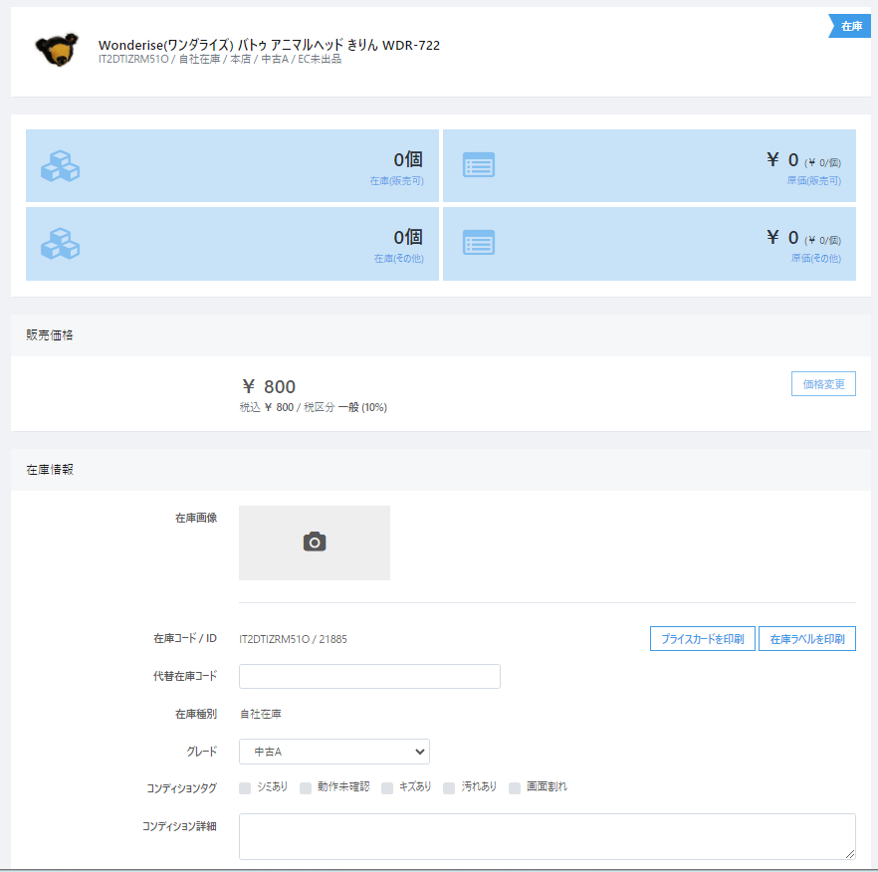This screenshot has width=878, height=872.
Task: Check the 動作未確認 condition tag
Action: [x=306, y=788]
